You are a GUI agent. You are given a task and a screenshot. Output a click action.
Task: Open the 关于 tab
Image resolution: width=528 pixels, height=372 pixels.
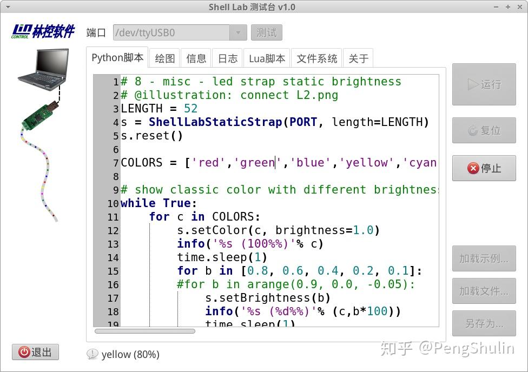tap(358, 58)
